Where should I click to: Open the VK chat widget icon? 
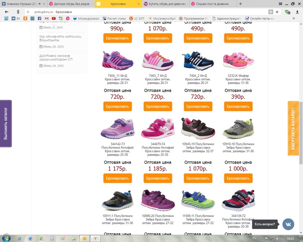(288, 224)
